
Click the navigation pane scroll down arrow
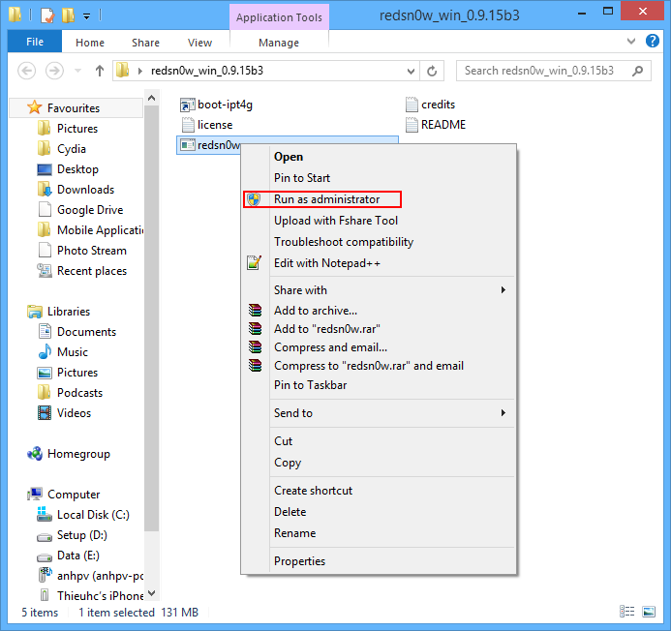point(151,593)
